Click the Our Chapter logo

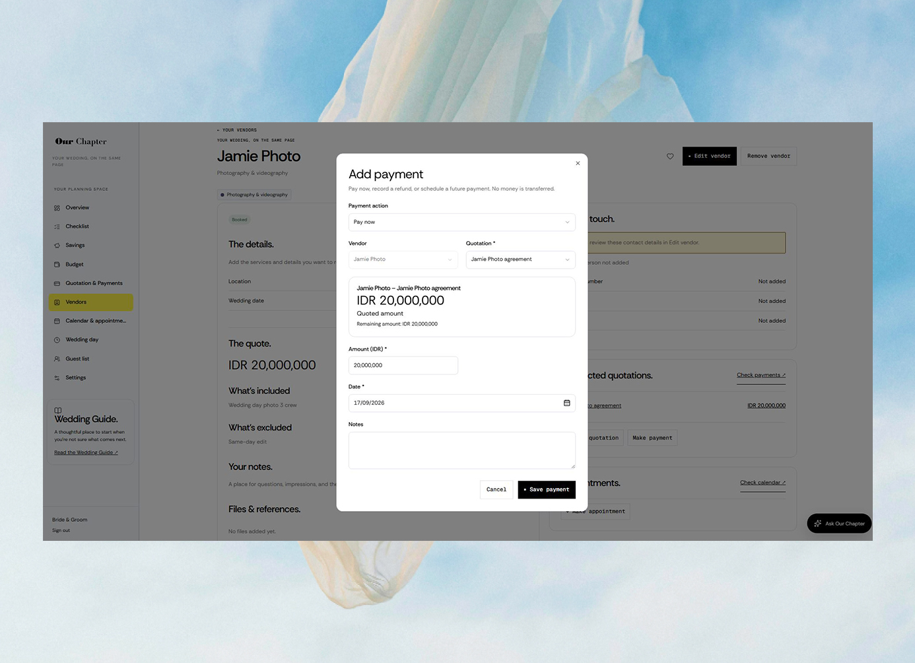[x=81, y=141]
